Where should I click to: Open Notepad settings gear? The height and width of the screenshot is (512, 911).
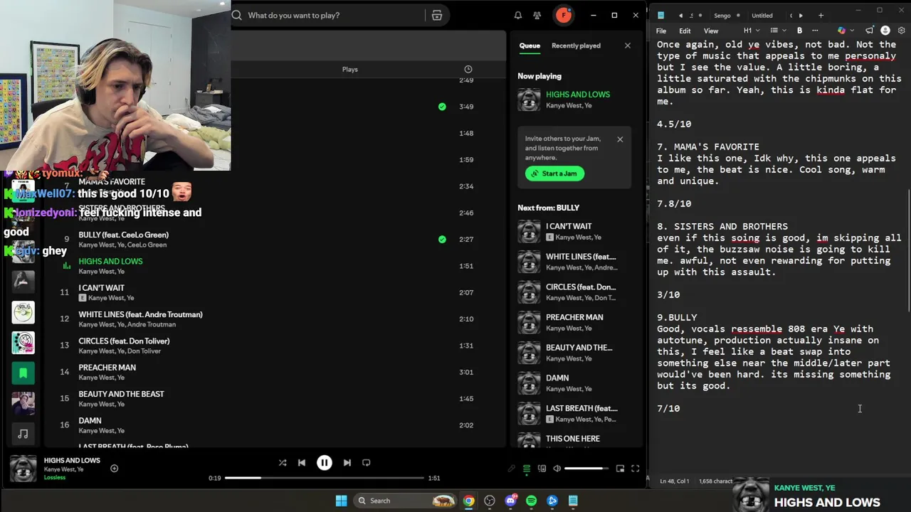901,31
